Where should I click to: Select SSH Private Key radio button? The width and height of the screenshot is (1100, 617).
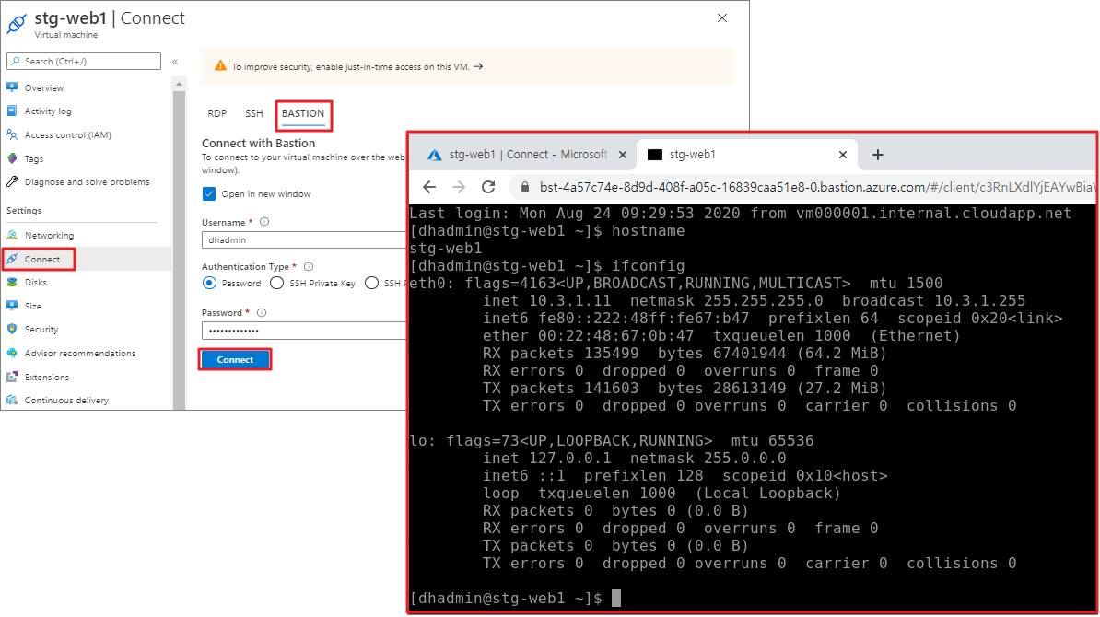(277, 284)
